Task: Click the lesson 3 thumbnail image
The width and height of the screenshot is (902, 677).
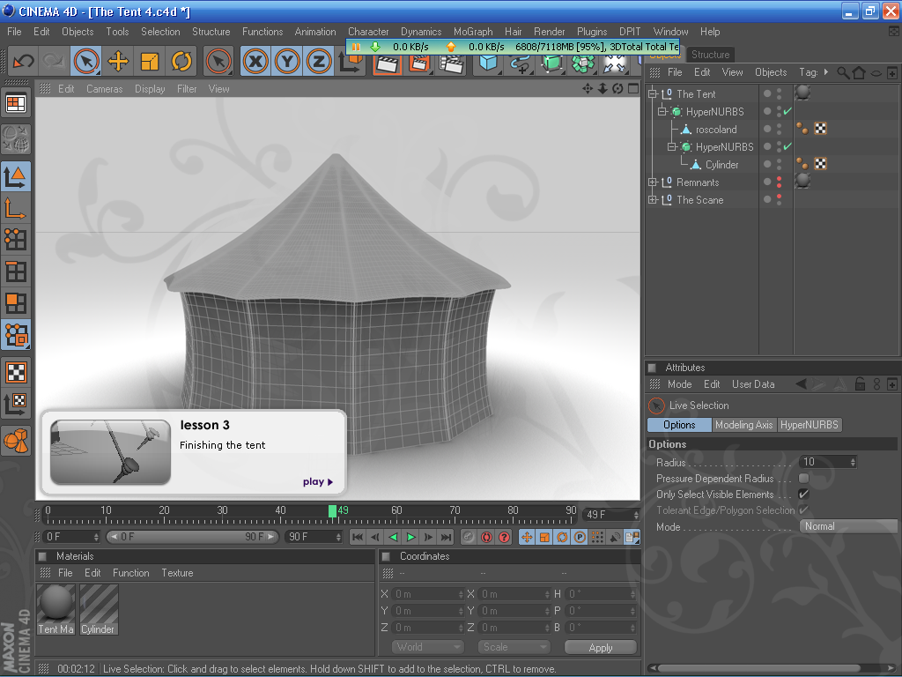Action: (x=110, y=452)
